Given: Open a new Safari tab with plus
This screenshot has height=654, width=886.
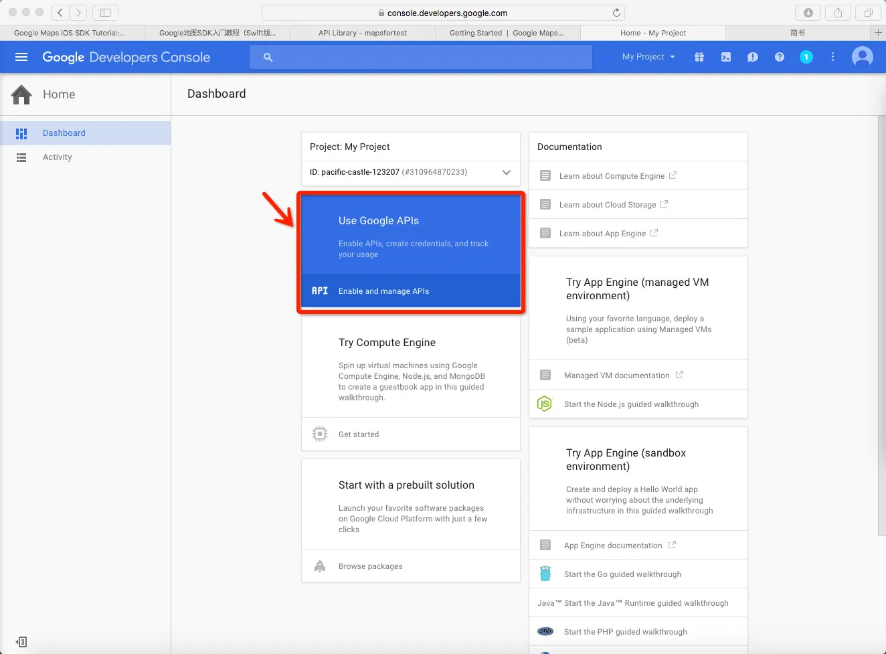Looking at the screenshot, I should [x=878, y=32].
